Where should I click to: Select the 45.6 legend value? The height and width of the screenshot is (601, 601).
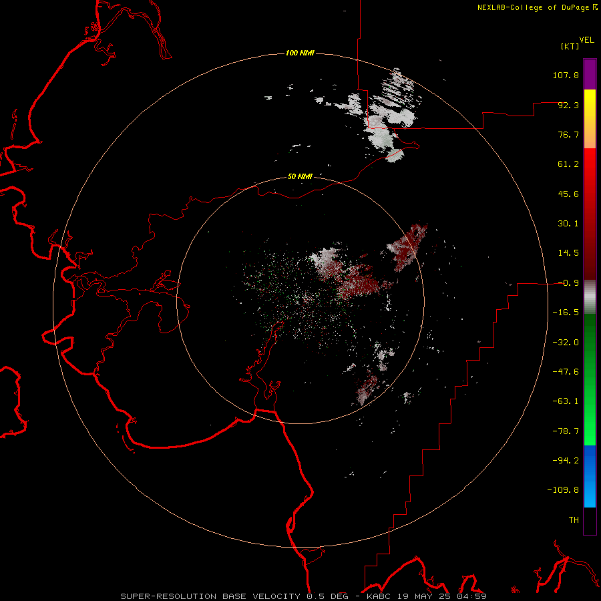568,194
